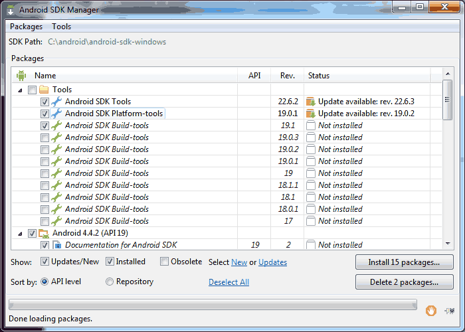Click the Status column header
The height and width of the screenshot is (332, 465).
click(367, 76)
